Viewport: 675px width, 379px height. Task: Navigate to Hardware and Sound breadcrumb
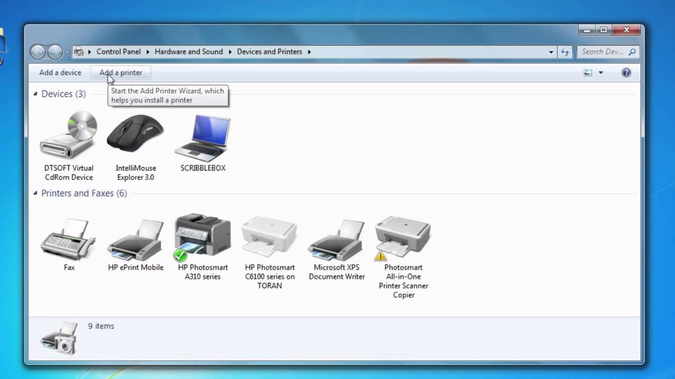189,52
